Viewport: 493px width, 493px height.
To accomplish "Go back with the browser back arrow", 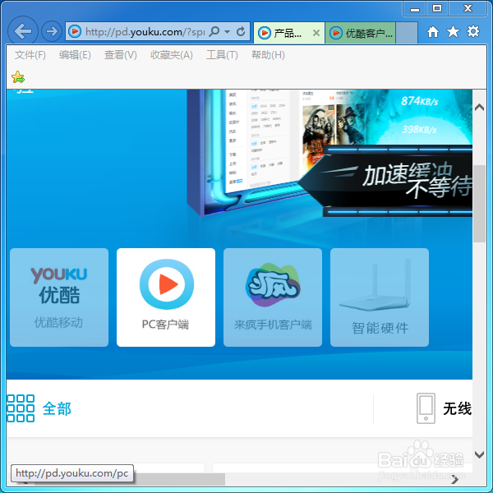I will 23,31.
